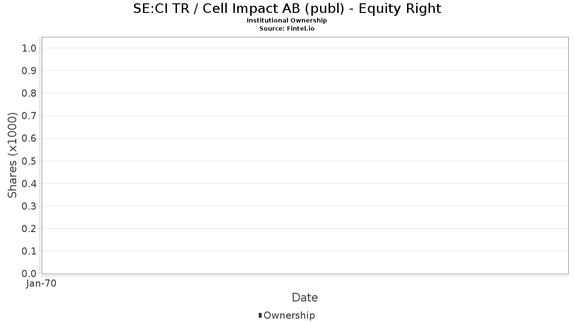574x323 pixels.
Task: Open the Source: Fintel.io text
Action: point(287,28)
